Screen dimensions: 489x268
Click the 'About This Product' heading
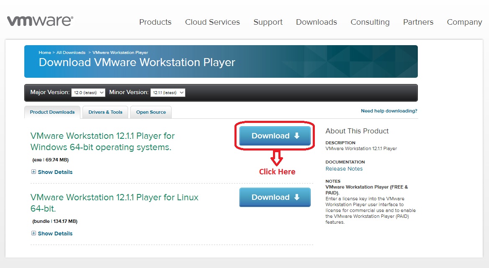357,131
